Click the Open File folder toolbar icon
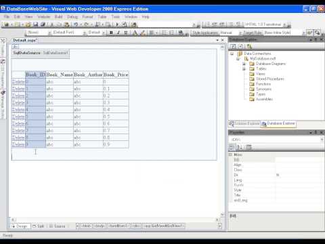The height and width of the screenshot is (244, 325). pyautogui.click(x=28, y=24)
